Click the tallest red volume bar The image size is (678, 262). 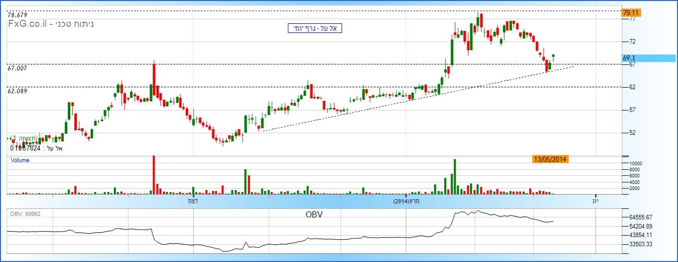click(153, 175)
